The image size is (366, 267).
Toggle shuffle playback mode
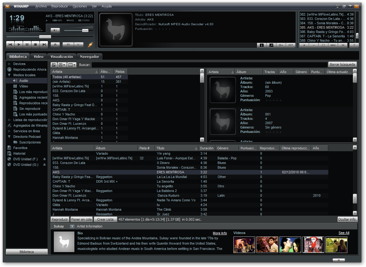(68, 44)
